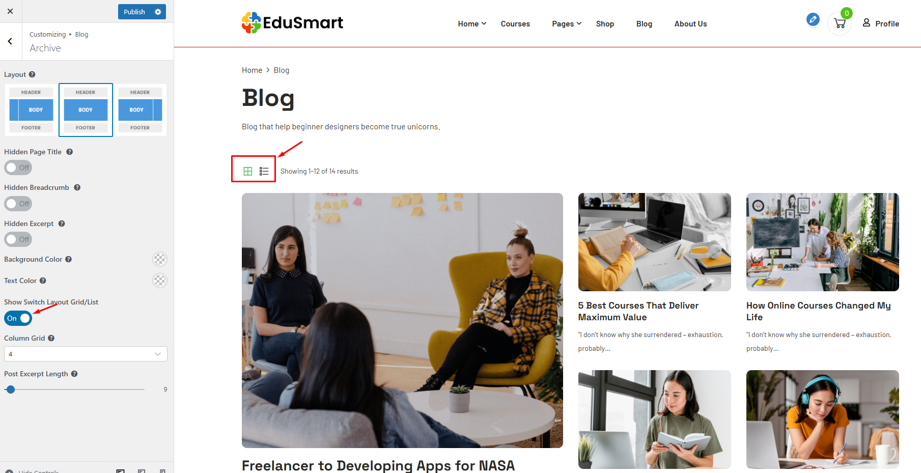Expand the Home menu dropdown

point(472,24)
